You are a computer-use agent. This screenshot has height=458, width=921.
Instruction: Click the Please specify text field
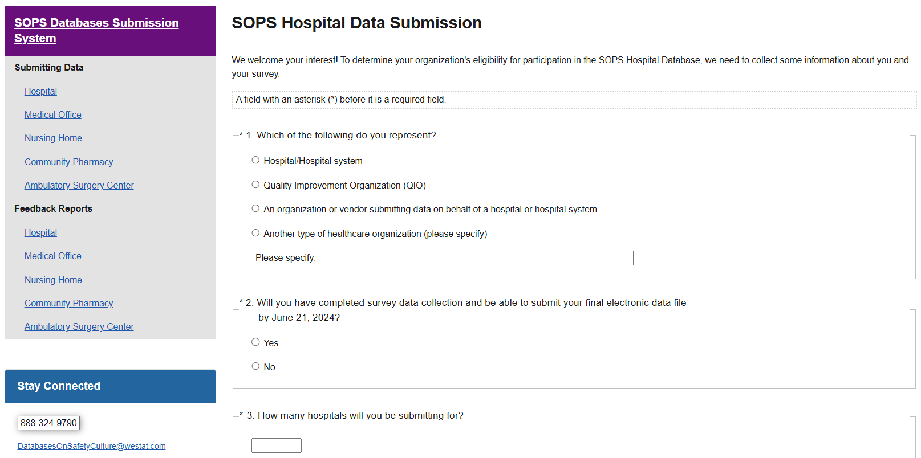[x=476, y=258]
